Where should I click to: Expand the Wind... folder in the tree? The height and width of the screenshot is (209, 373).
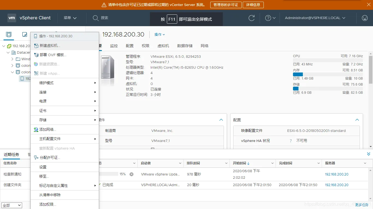click(x=12, y=59)
